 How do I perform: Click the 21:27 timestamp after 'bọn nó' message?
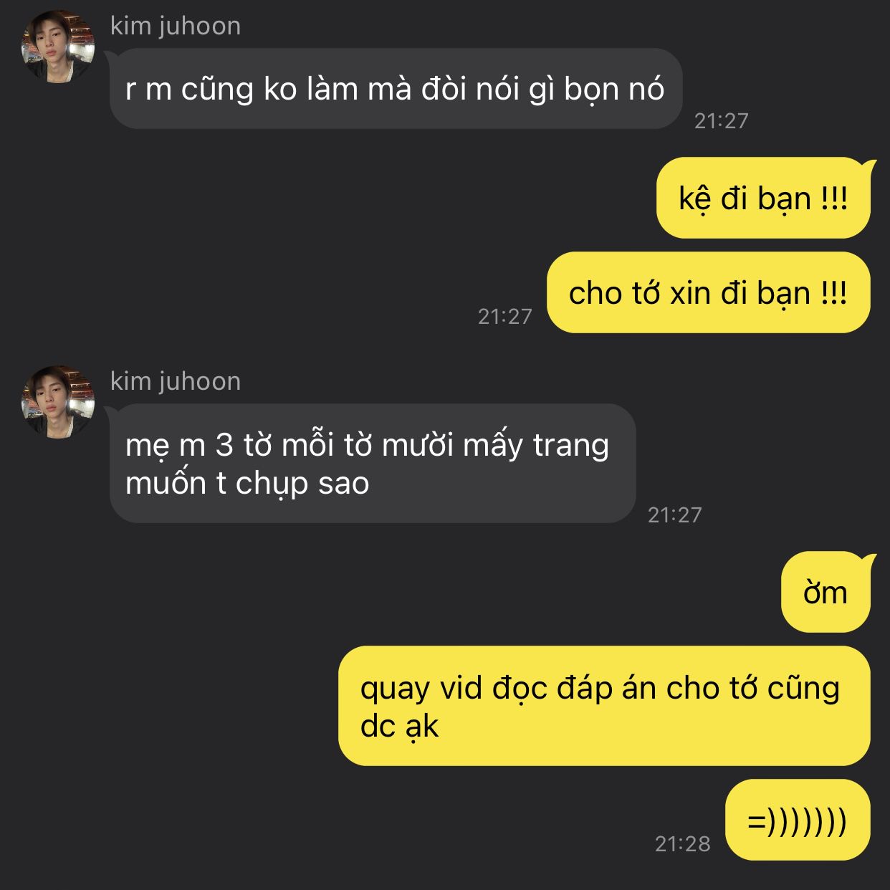721,120
